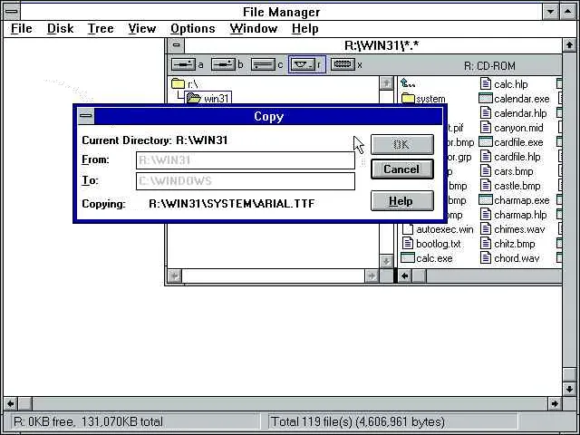Screen dimensions: 580x435
Task: Click main window scroll up arrow
Action: [569, 45]
